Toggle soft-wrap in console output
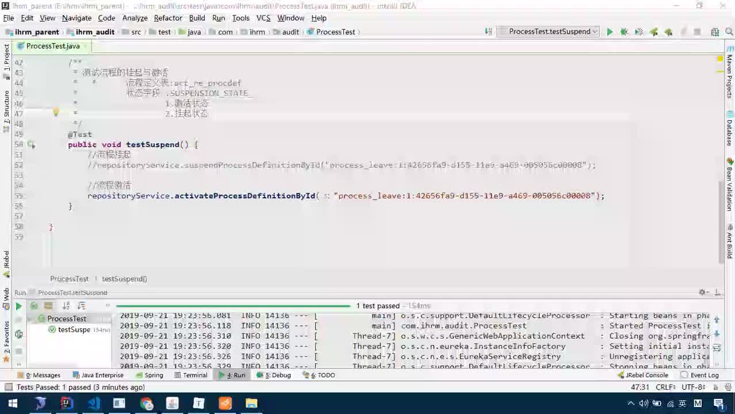This screenshot has width=735, height=414. [x=717, y=348]
